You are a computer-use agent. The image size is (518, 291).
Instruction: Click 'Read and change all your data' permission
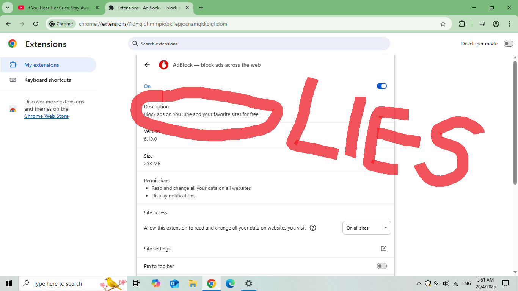(x=201, y=188)
